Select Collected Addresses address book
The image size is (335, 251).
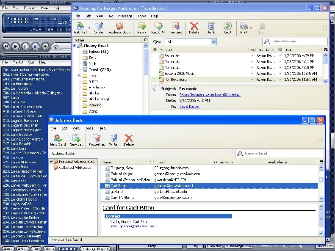click(75, 168)
